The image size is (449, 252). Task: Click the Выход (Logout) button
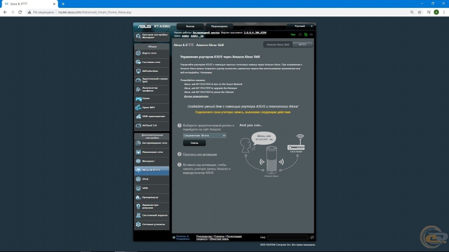point(190,26)
